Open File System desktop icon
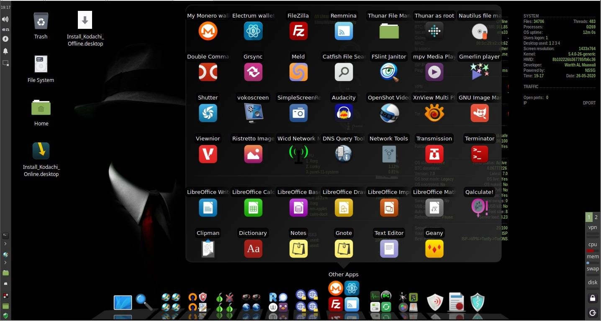The image size is (601, 321). [41, 64]
